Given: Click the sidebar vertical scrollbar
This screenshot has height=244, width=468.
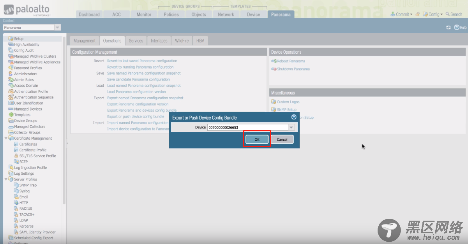Looking at the screenshot, I should coord(64,121).
